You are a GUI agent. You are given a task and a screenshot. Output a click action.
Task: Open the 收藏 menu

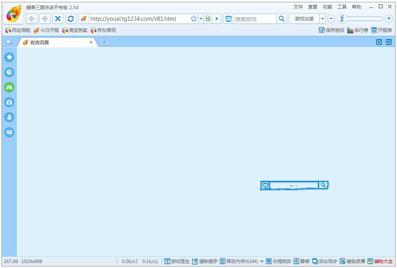click(327, 7)
